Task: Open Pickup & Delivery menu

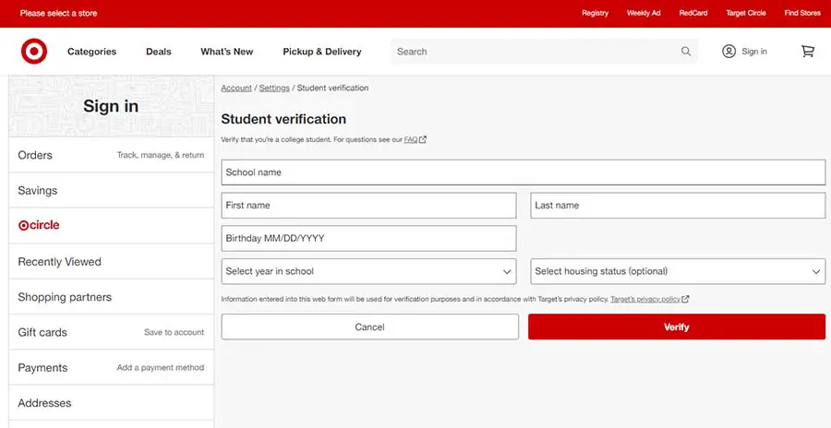Action: tap(321, 52)
